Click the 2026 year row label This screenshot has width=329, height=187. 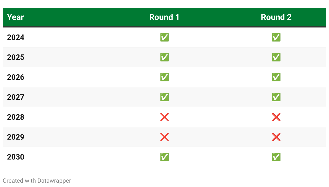tap(16, 77)
